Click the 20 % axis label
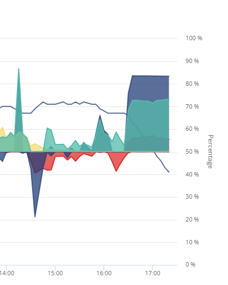 192,219
